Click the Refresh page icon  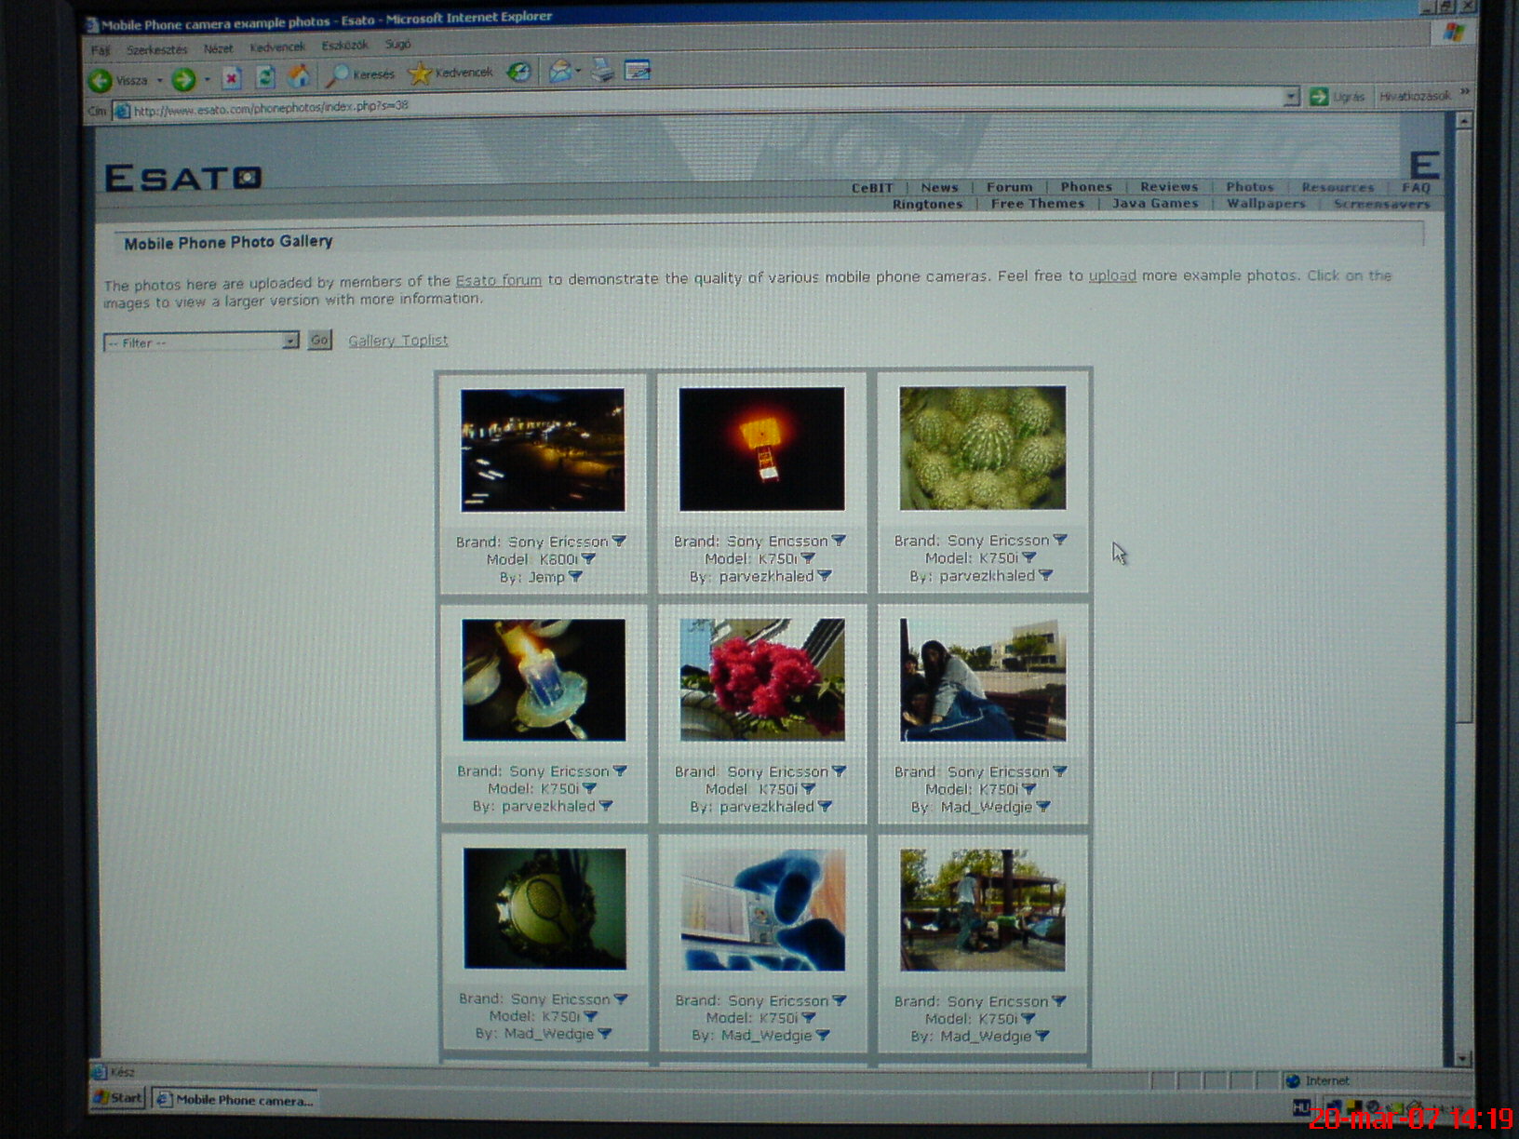coord(265,77)
